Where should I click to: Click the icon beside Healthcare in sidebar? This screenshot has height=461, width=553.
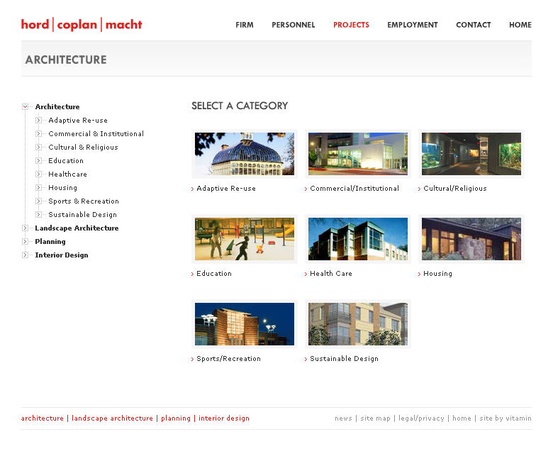(x=39, y=174)
